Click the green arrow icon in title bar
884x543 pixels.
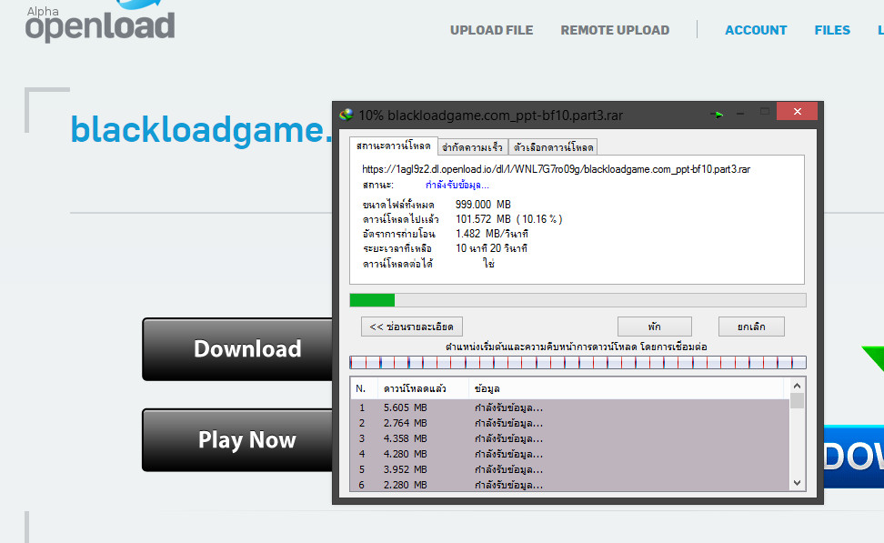717,115
